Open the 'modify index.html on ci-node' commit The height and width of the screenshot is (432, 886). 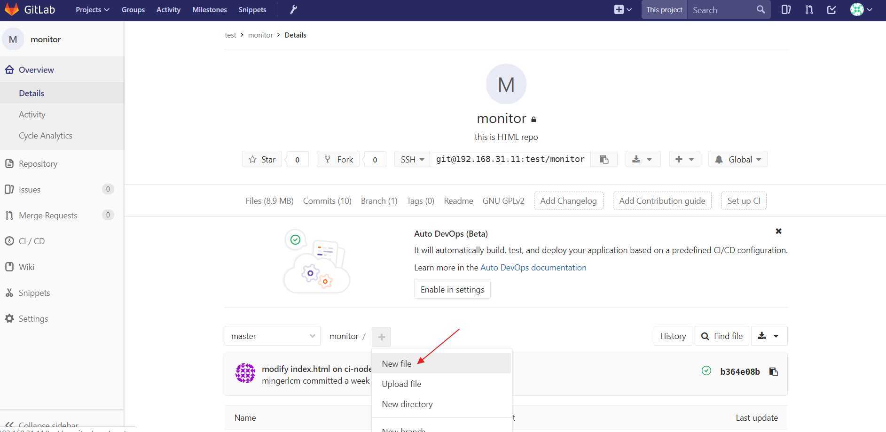(316, 369)
